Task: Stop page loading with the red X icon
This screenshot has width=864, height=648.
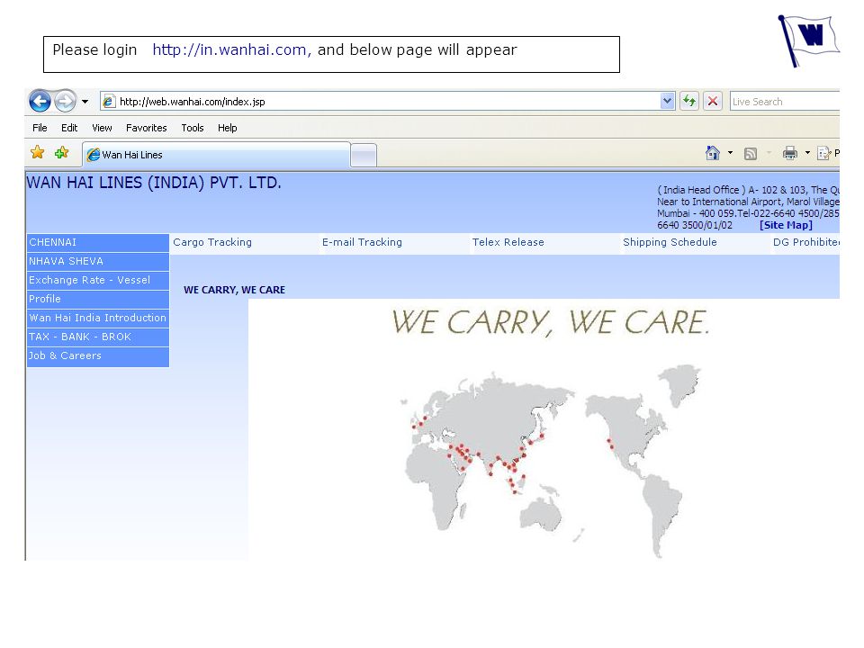Action: (x=713, y=102)
